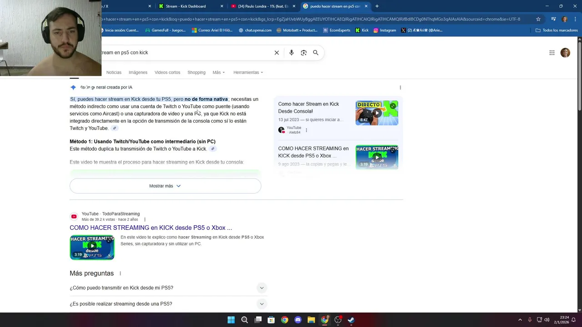Open options for Aletz84 video result
This screenshot has height=327, width=582.
coord(306,130)
